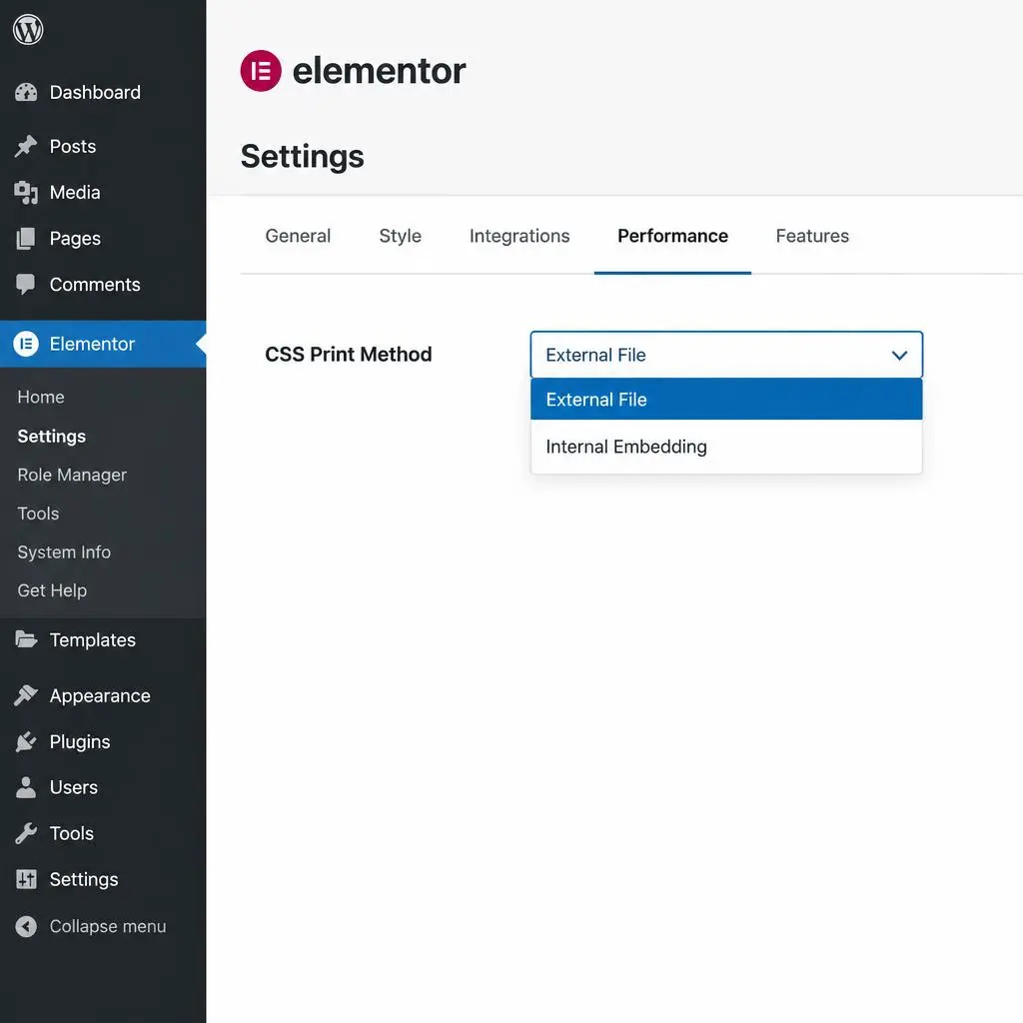The image size is (1023, 1023).
Task: Click the Pages stacked-sheets icon
Action: point(26,239)
